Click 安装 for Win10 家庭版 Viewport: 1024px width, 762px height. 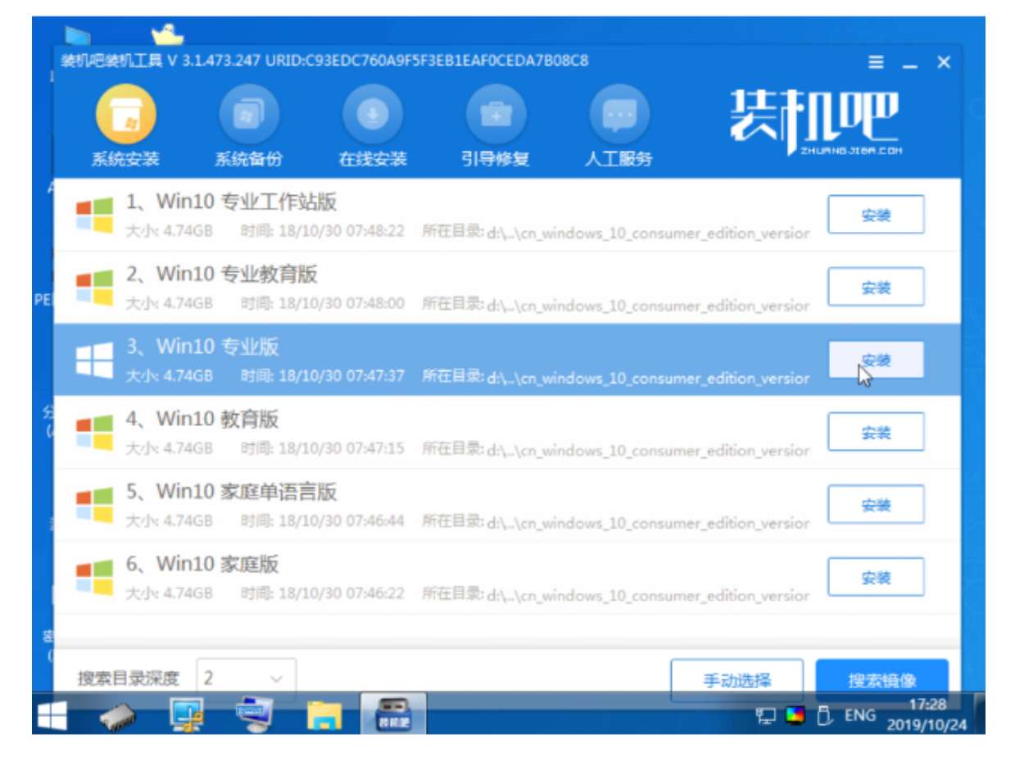[876, 578]
